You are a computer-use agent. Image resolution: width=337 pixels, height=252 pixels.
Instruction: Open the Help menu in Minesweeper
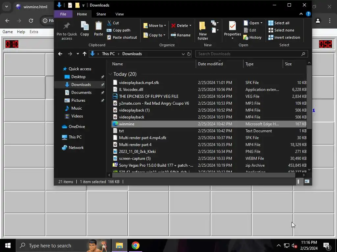[x=21, y=32]
